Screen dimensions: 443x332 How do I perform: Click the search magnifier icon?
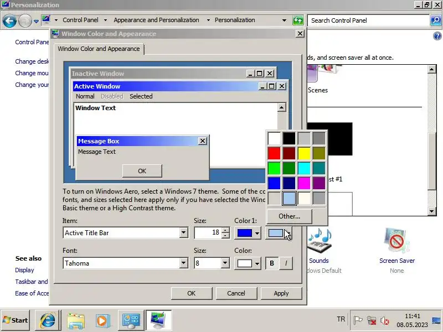436,20
